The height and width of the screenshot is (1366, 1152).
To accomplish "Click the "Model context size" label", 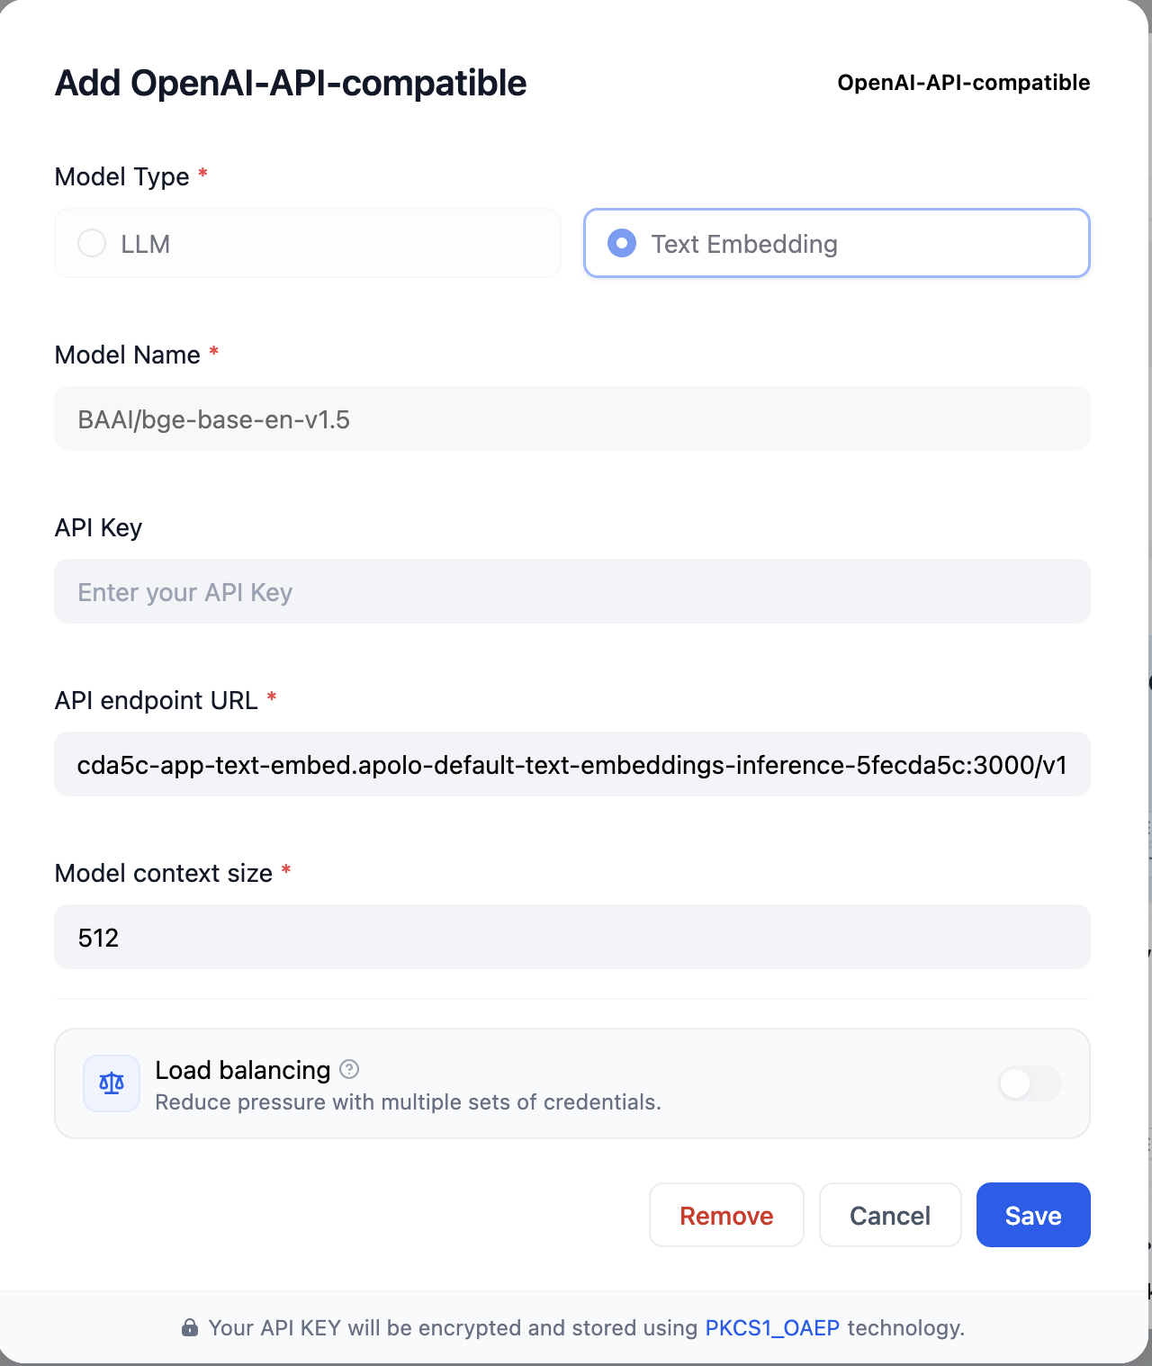I will (164, 873).
